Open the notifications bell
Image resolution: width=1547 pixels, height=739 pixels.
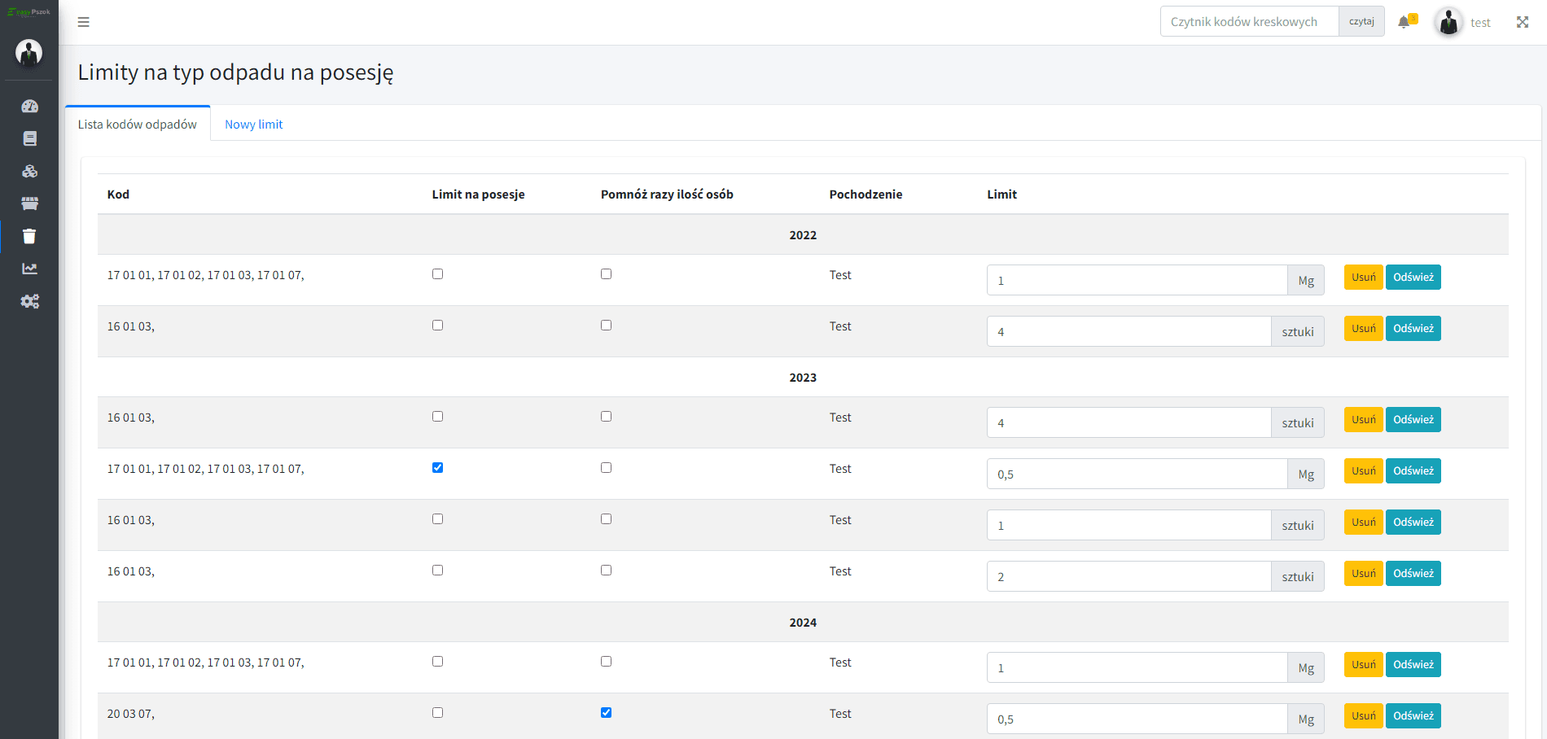click(1405, 22)
